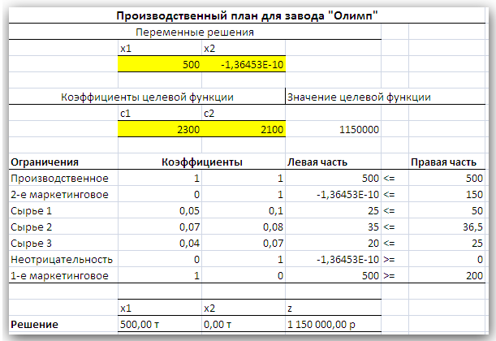Click the 'Правая часть' column header
Image resolution: width=496 pixels, height=341 pixels.
[446, 162]
